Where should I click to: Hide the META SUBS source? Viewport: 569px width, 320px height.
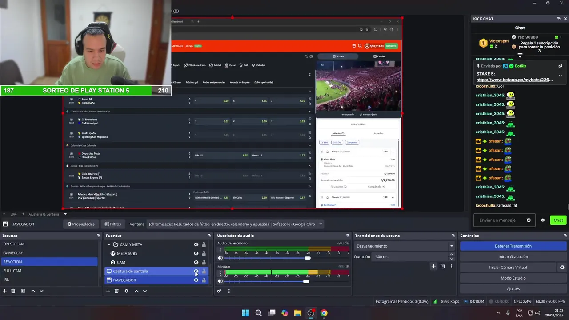coord(196,253)
